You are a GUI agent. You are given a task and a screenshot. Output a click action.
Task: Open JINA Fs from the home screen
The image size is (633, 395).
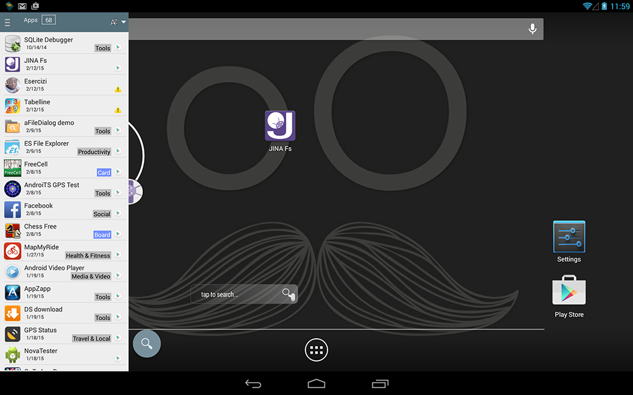coord(279,125)
